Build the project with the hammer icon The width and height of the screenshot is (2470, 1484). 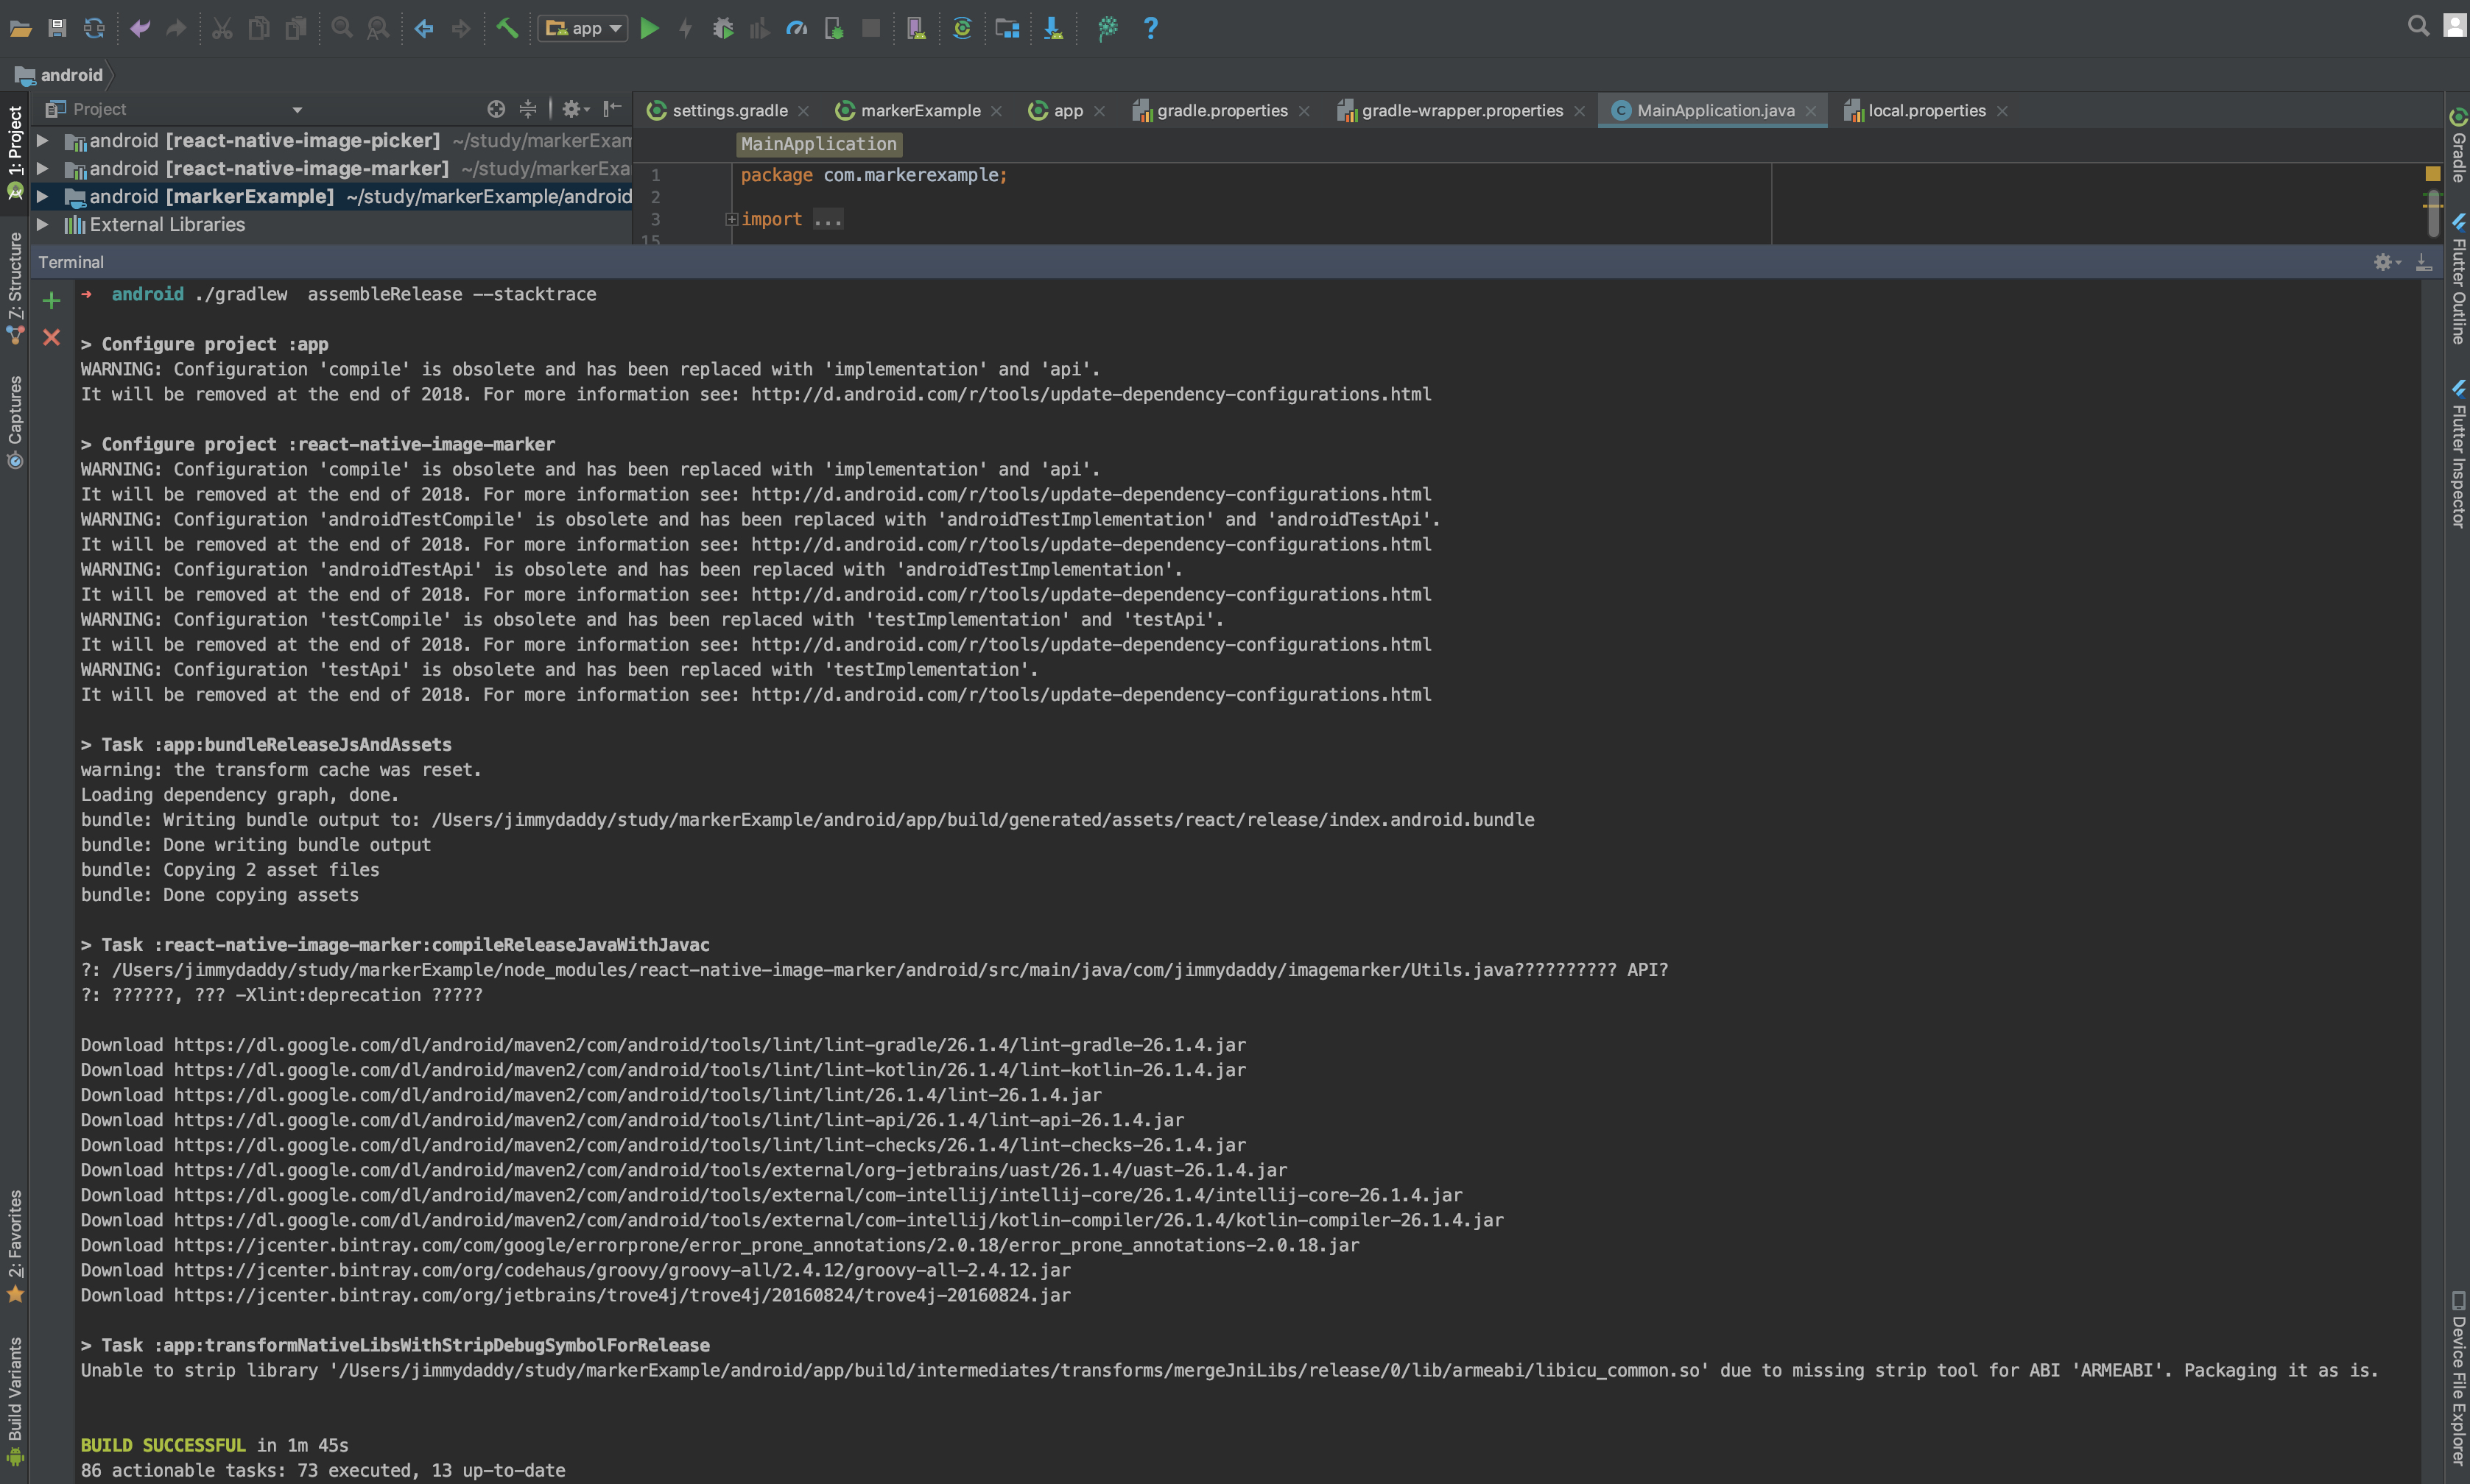507,28
